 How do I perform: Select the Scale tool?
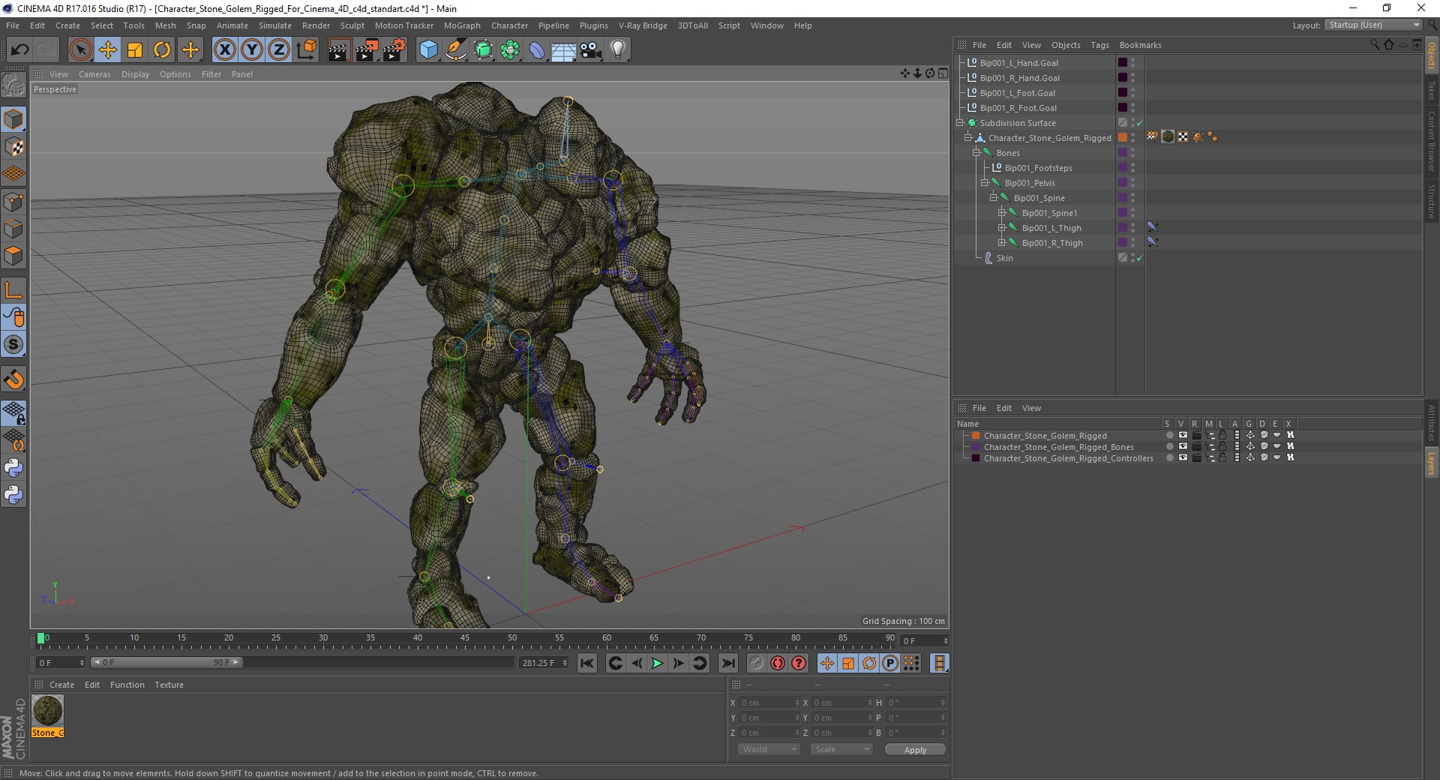click(x=135, y=50)
